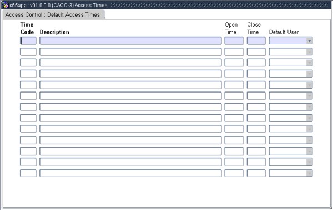333x210 pixels.
Task: Click the last row Close Time field
Action: pos(256,173)
